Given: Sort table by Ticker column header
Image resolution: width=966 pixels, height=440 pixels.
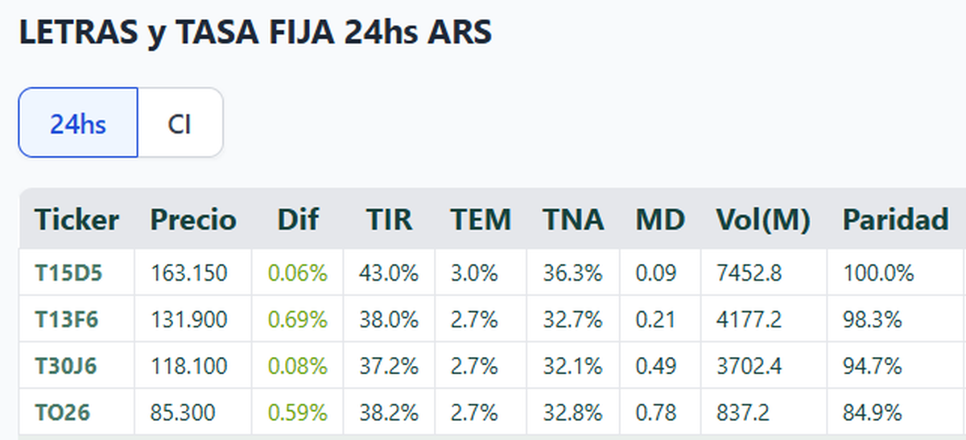Looking at the screenshot, I should [x=76, y=220].
